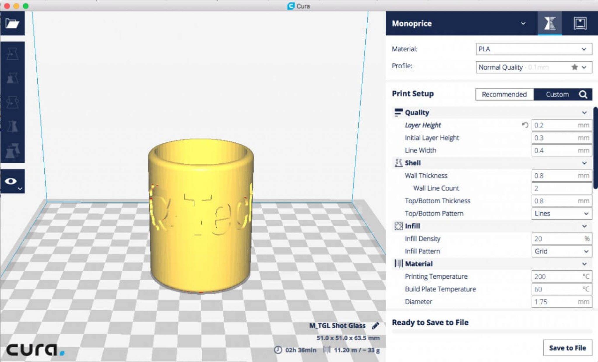Select the Rotate tool in sidebar

(x=12, y=102)
